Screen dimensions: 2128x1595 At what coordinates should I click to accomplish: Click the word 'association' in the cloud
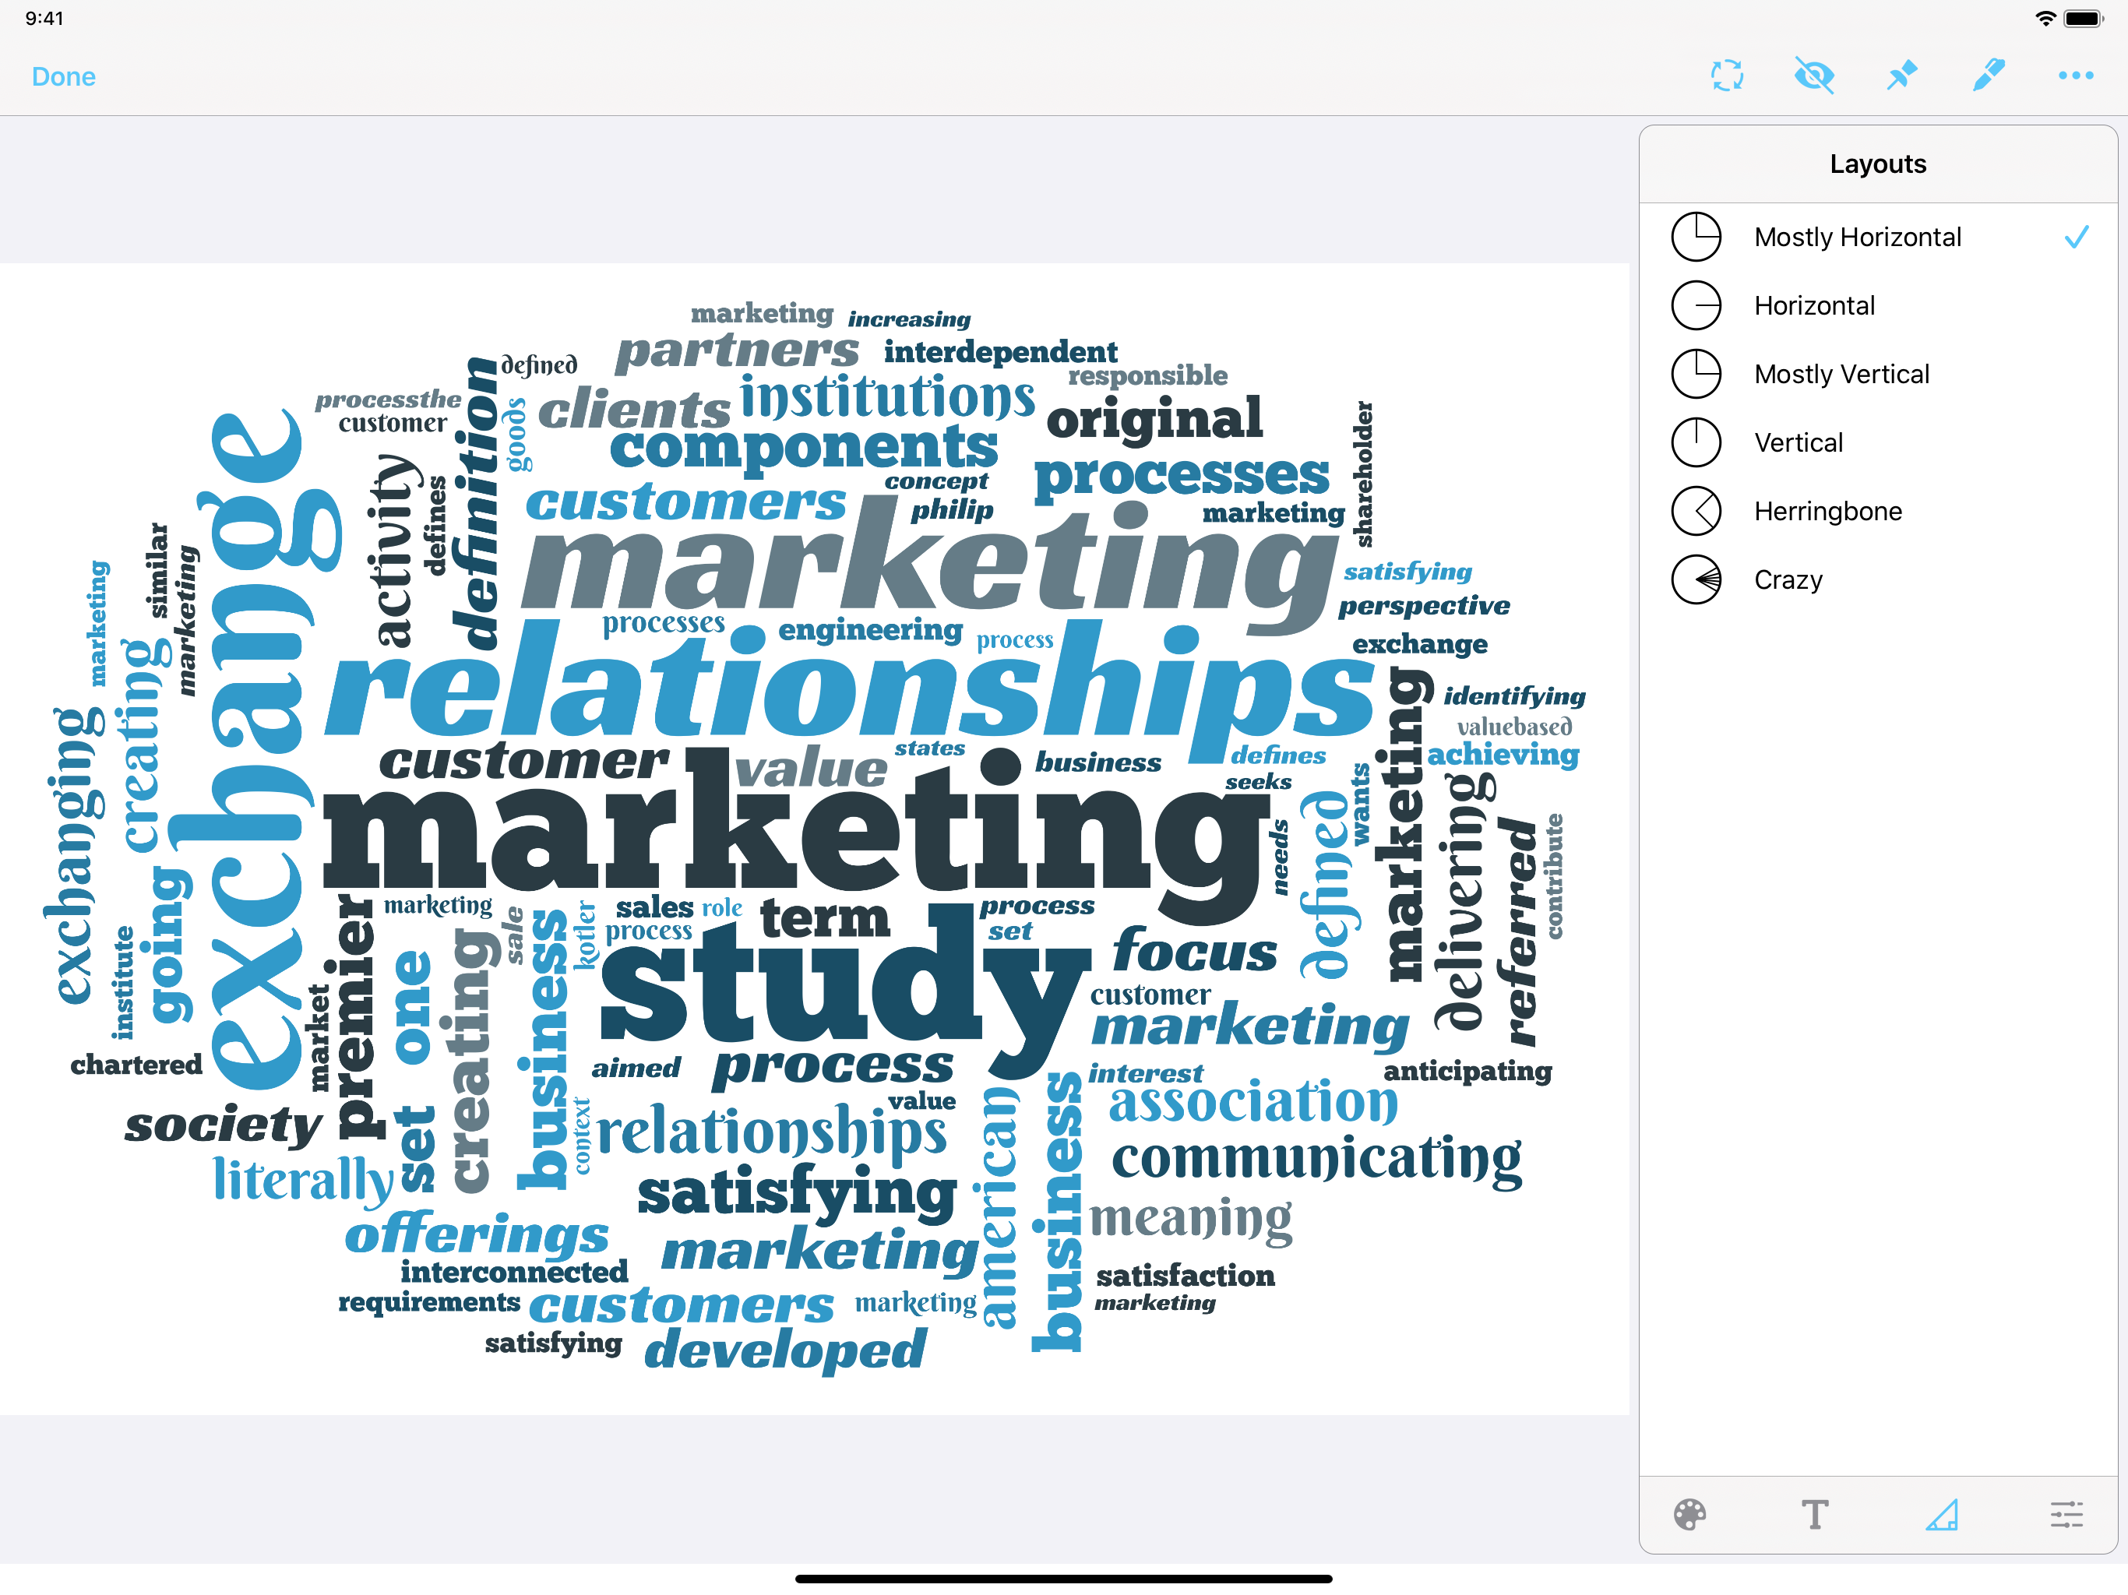(x=1253, y=1103)
